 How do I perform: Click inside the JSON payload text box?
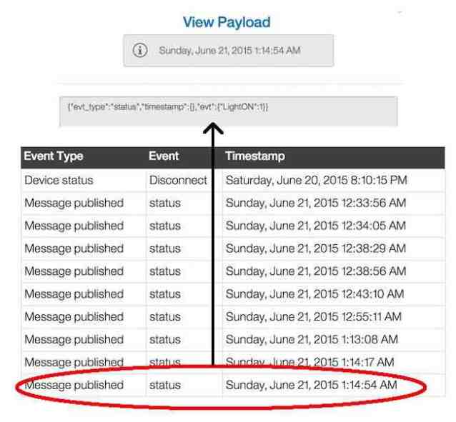point(228,111)
